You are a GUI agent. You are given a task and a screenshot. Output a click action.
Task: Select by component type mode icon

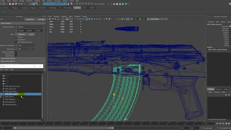tap(37, 4)
